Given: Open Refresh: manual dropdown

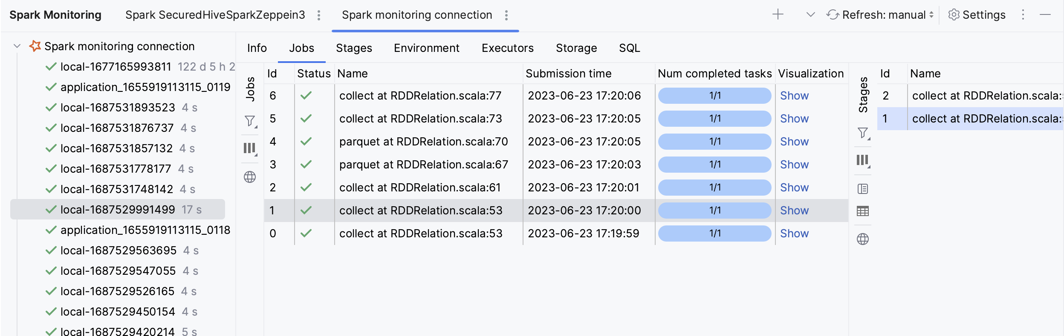Looking at the screenshot, I should (881, 15).
